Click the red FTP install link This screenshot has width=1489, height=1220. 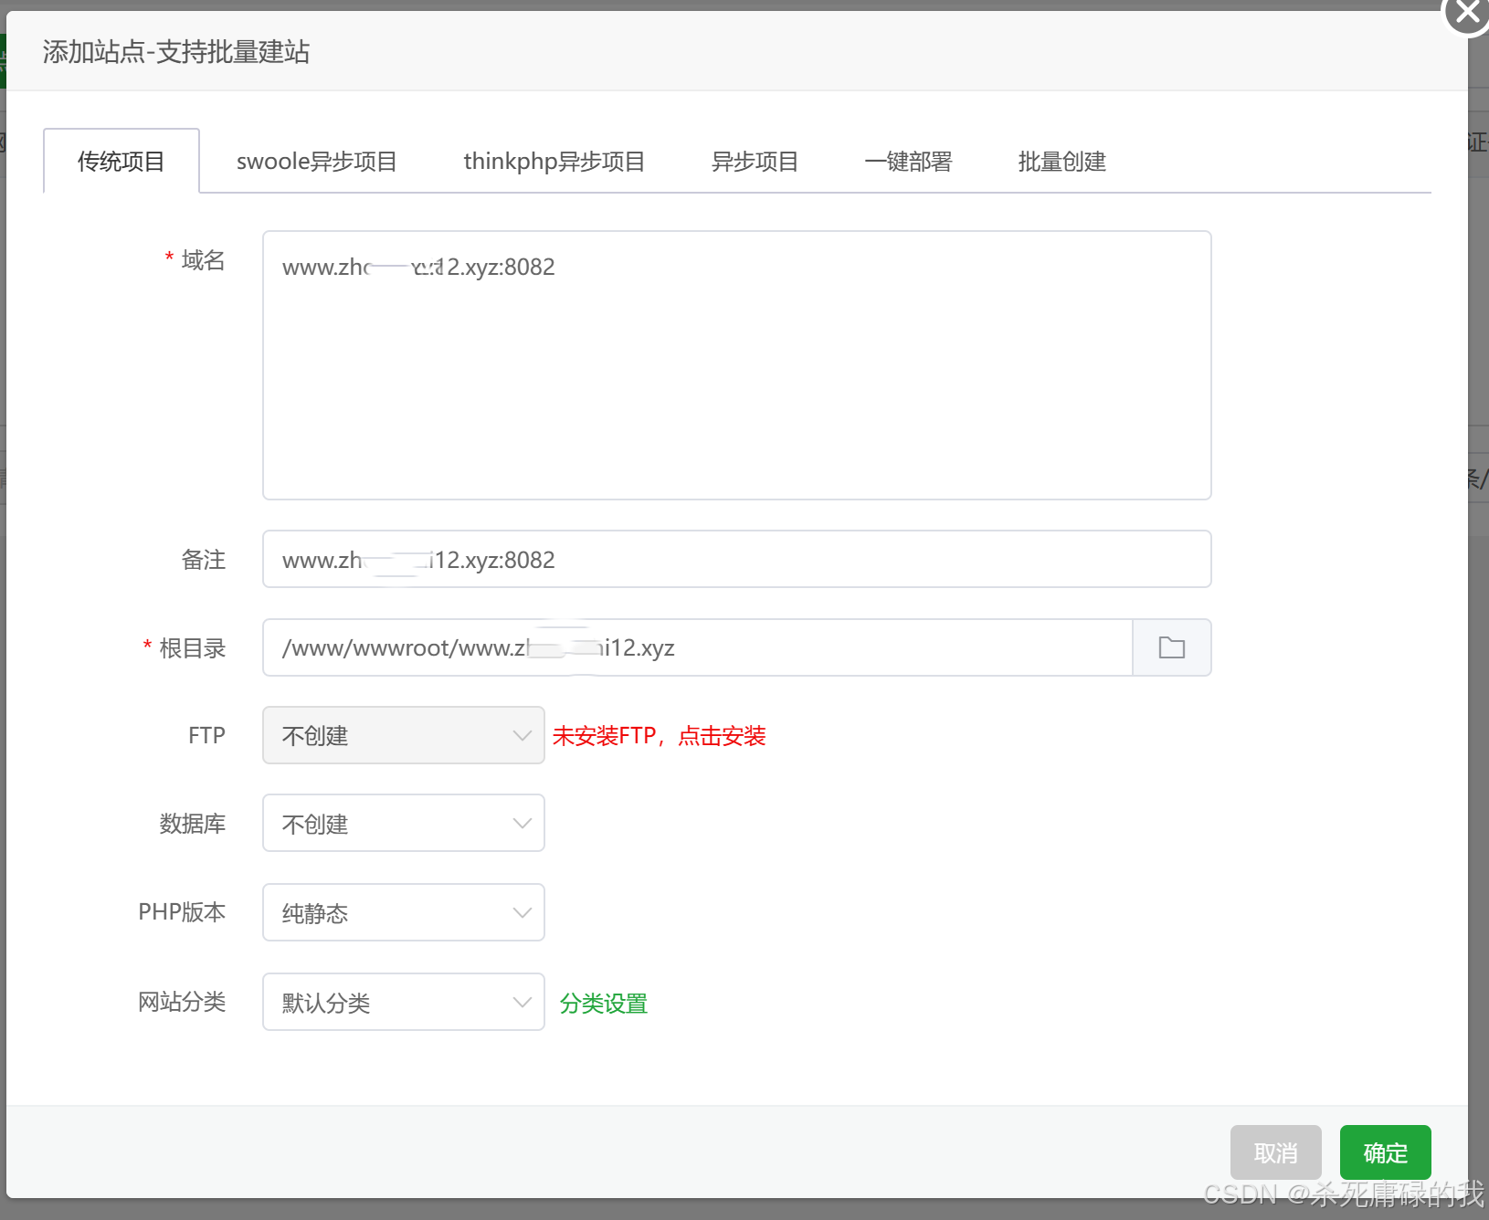pyautogui.click(x=659, y=736)
